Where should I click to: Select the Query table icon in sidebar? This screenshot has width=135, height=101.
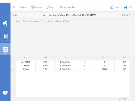tap(5, 49)
